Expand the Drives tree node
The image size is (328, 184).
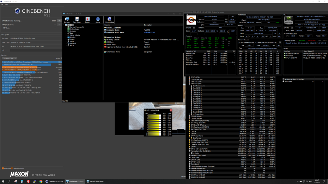tap(66, 39)
